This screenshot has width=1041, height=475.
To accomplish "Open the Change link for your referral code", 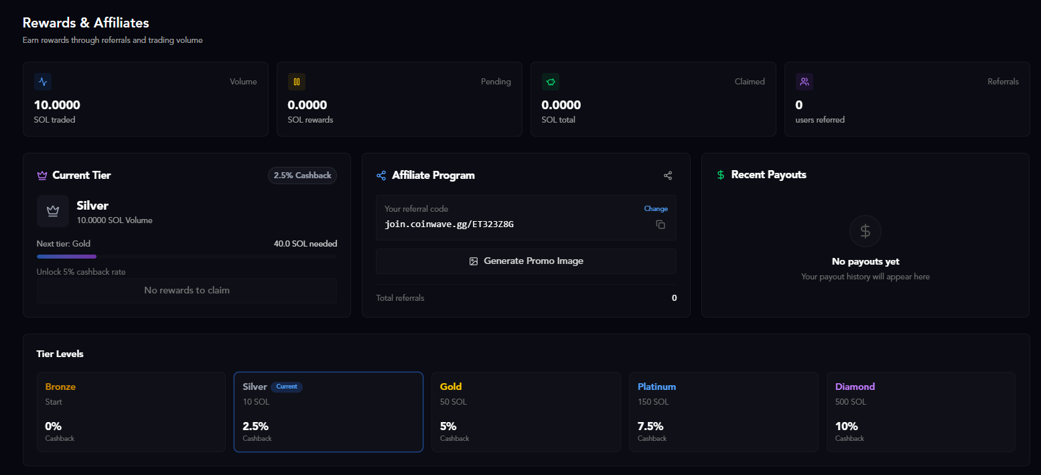I will (x=656, y=208).
